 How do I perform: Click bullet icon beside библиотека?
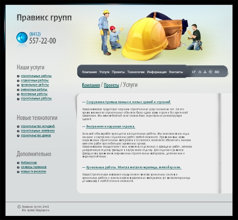[18, 163]
